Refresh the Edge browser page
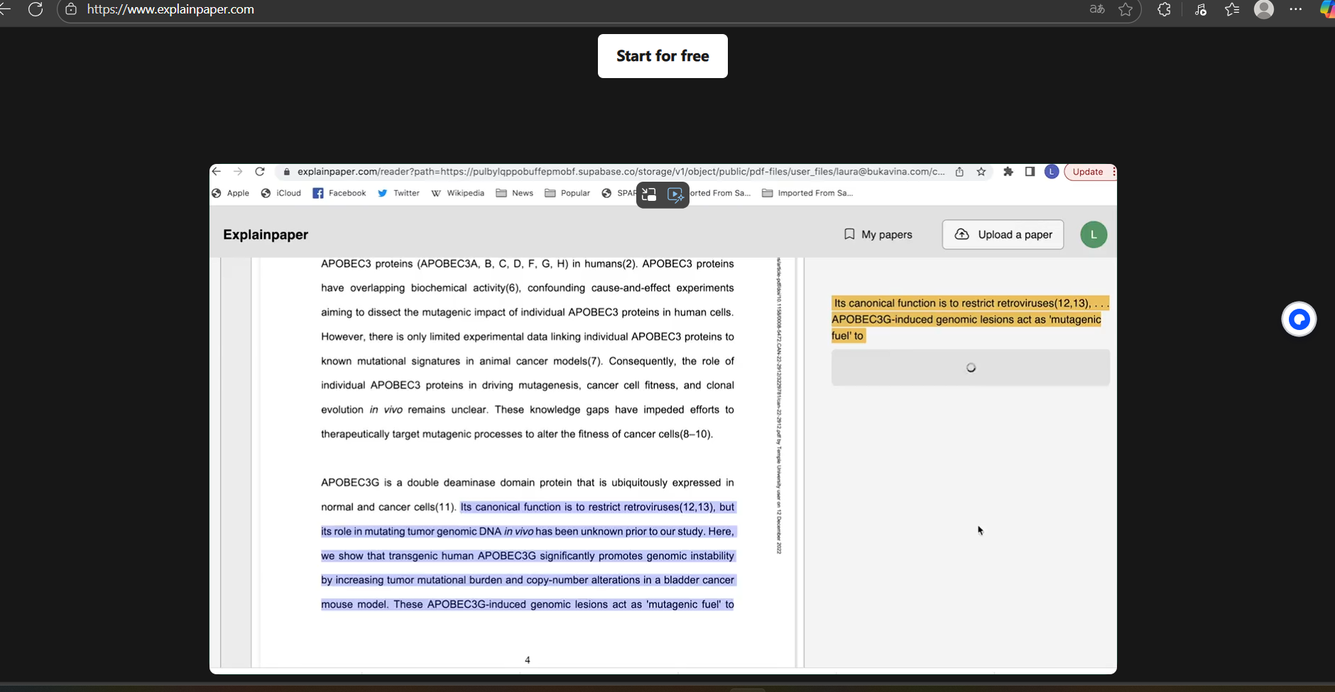Screen dimensions: 1335x692 coord(36,9)
